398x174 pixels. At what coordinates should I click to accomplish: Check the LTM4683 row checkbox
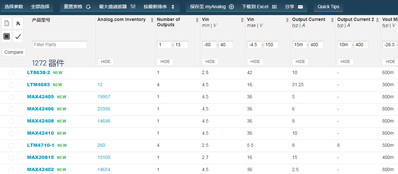[12, 85]
